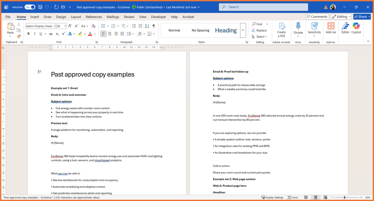Screen dimensions: 374x201
Task: Click the Decrease Indent icon
Action: tap(134, 26)
